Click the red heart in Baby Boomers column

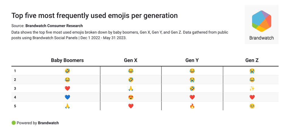pos(67,88)
